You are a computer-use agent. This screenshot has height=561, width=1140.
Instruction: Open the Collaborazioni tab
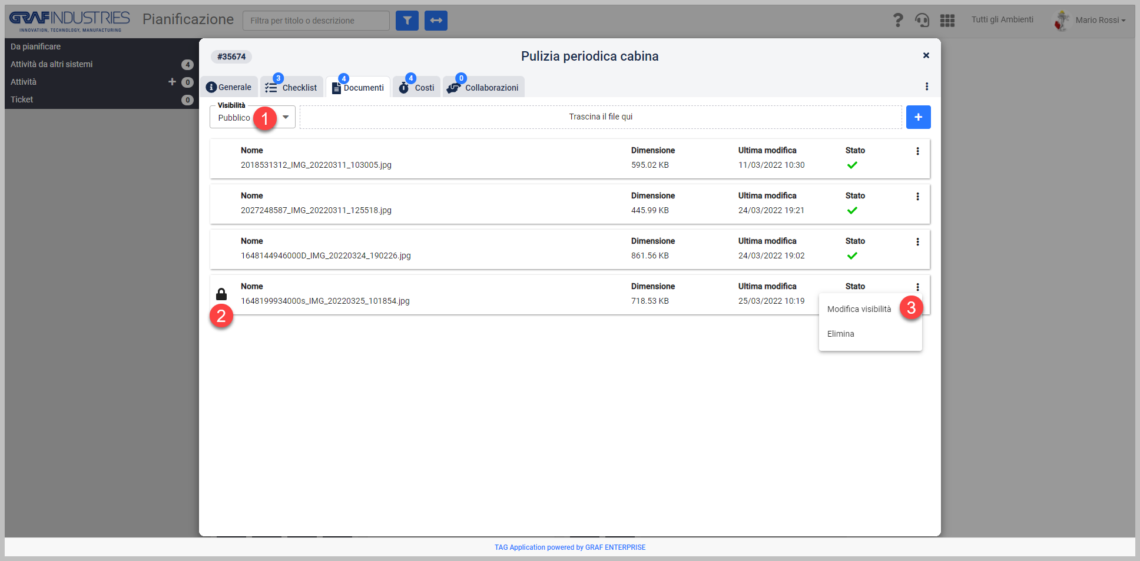[483, 87]
